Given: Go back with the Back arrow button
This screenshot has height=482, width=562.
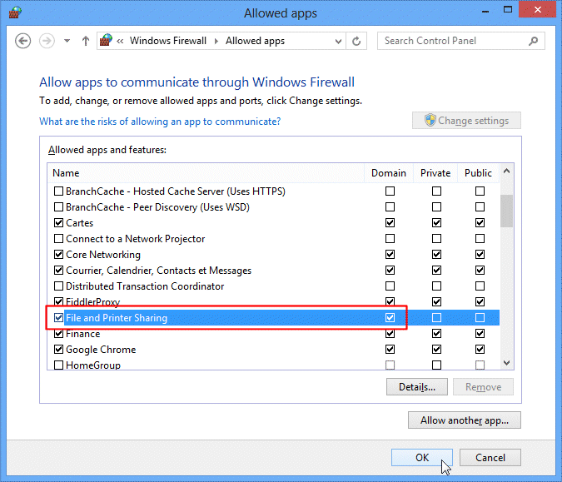Looking at the screenshot, I should pyautogui.click(x=23, y=41).
